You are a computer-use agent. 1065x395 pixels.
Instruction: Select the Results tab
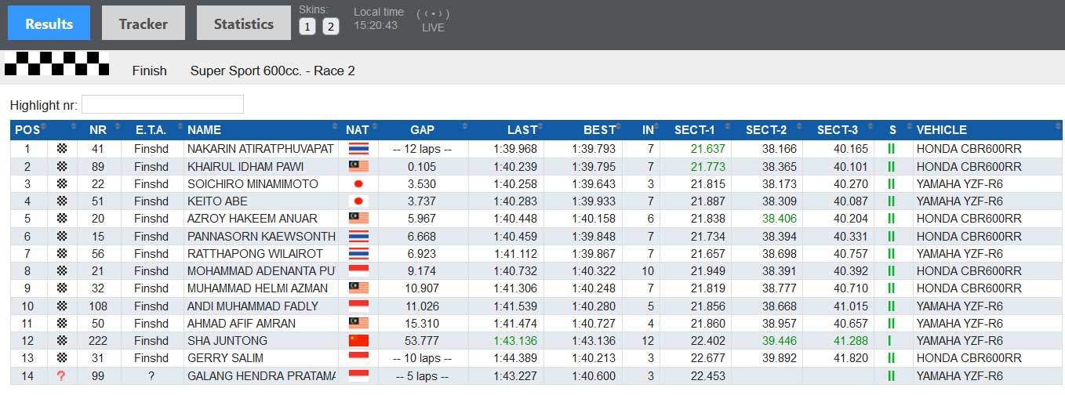49,24
